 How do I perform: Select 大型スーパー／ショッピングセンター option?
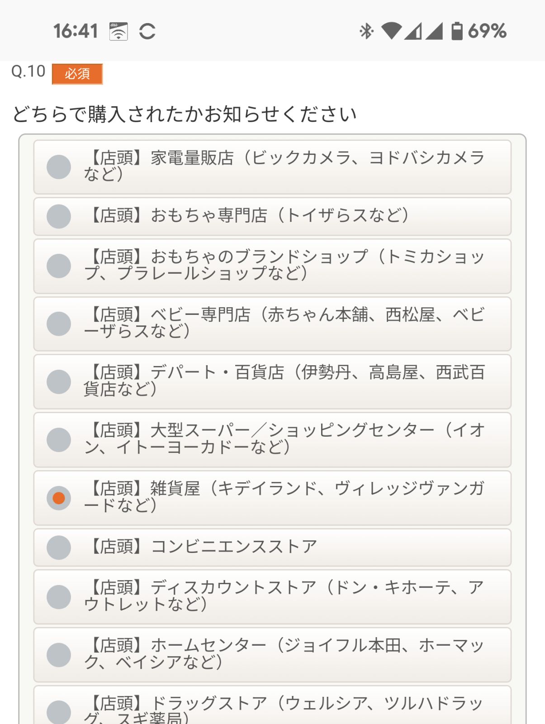(x=272, y=440)
